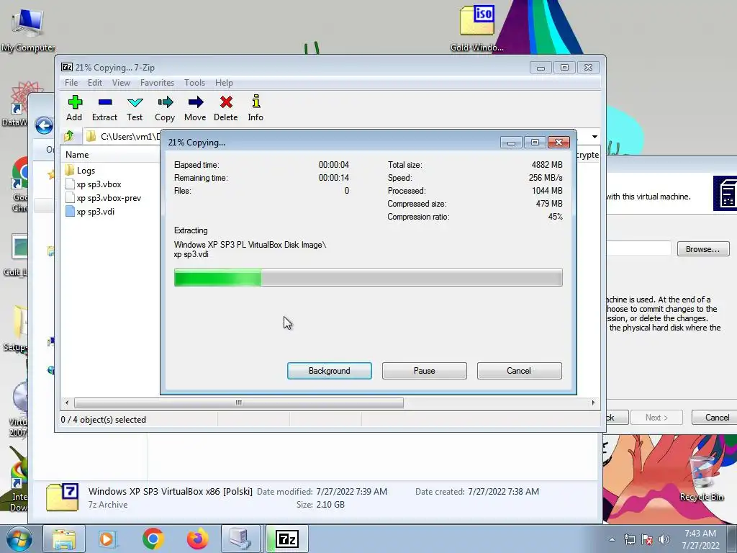Click the Add toolbar icon in 7-Zip

(74, 108)
